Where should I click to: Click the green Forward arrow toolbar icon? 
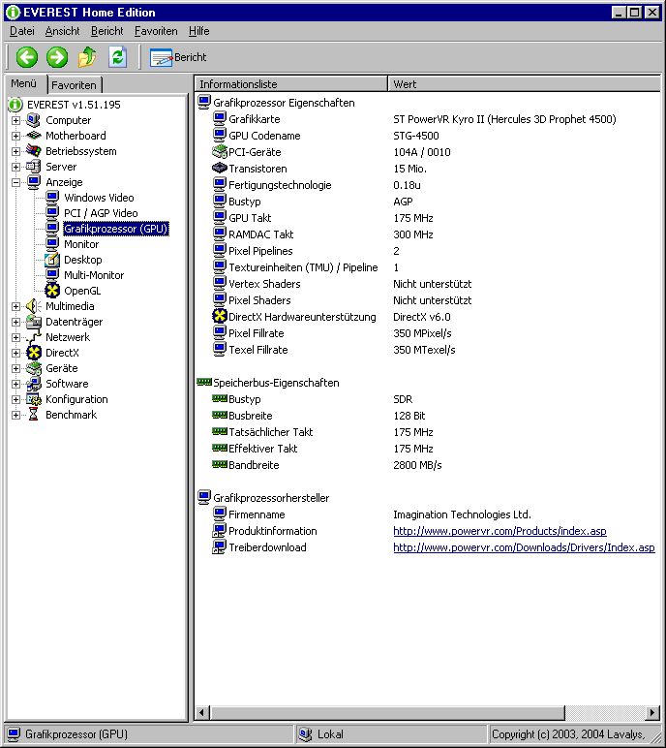(57, 57)
